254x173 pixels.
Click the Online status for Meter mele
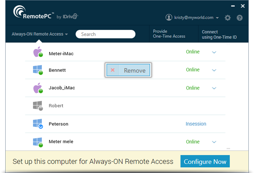coord(193,142)
